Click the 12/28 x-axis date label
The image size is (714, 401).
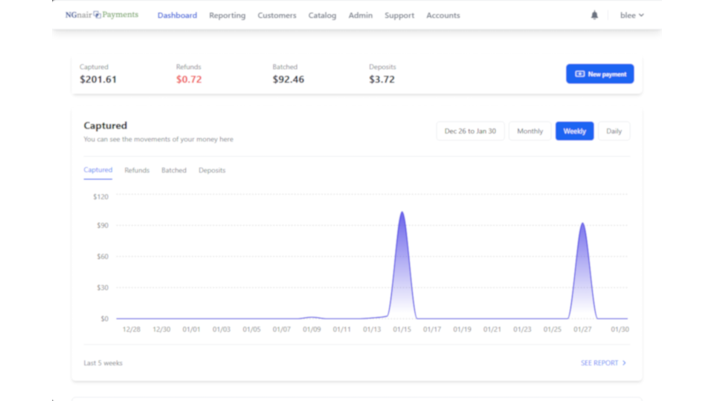click(x=131, y=329)
